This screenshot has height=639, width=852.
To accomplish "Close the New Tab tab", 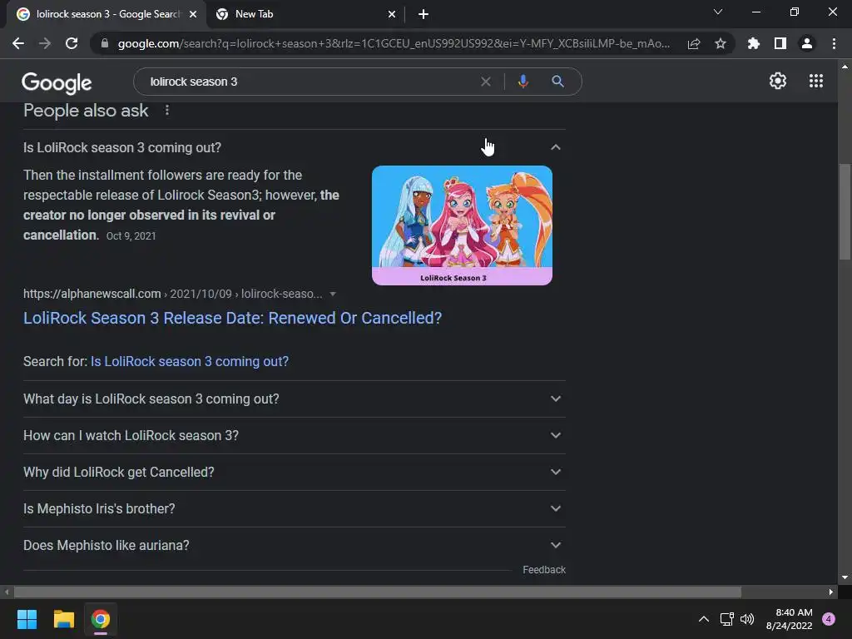I will [x=392, y=14].
